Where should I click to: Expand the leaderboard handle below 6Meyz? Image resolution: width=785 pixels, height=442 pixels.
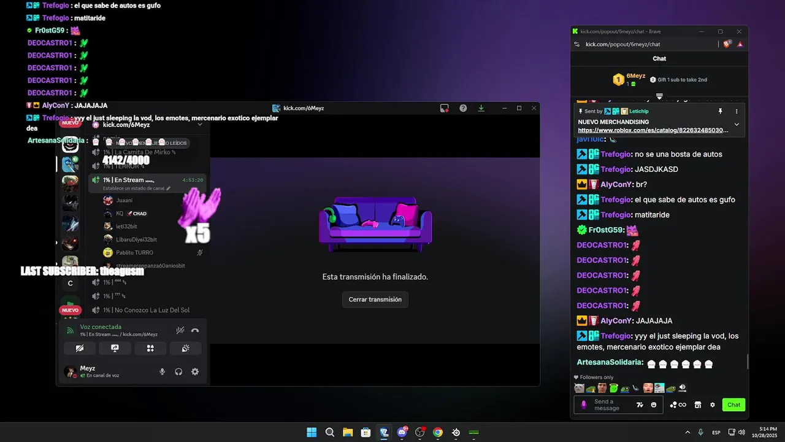(x=659, y=96)
